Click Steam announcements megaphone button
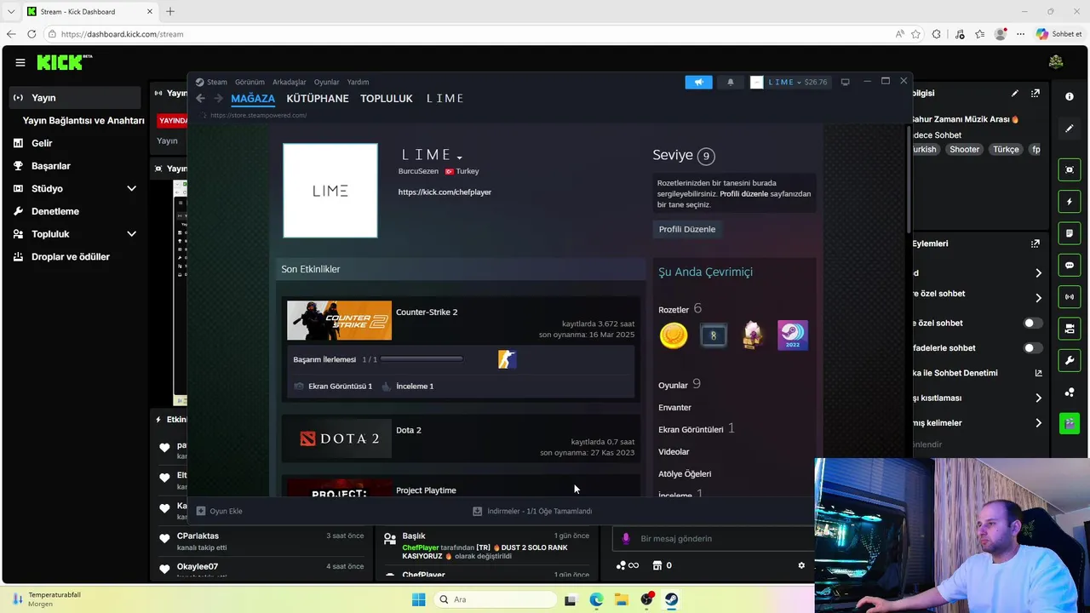1090x613 pixels. pyautogui.click(x=698, y=82)
